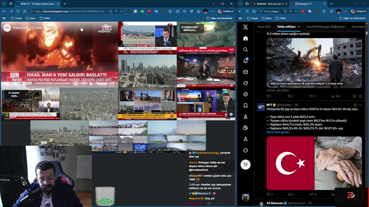
Task: Open the More circle icon in X sidebar
Action: click(245, 150)
